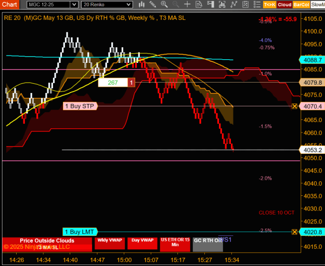The width and height of the screenshot is (325, 266).
Task: Click the 4053.2 current price marker
Action: [x=312, y=150]
